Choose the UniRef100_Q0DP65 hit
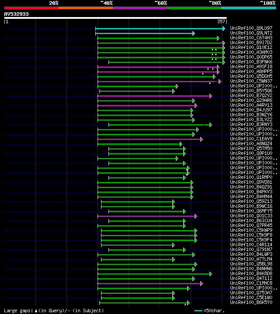 click(251, 57)
